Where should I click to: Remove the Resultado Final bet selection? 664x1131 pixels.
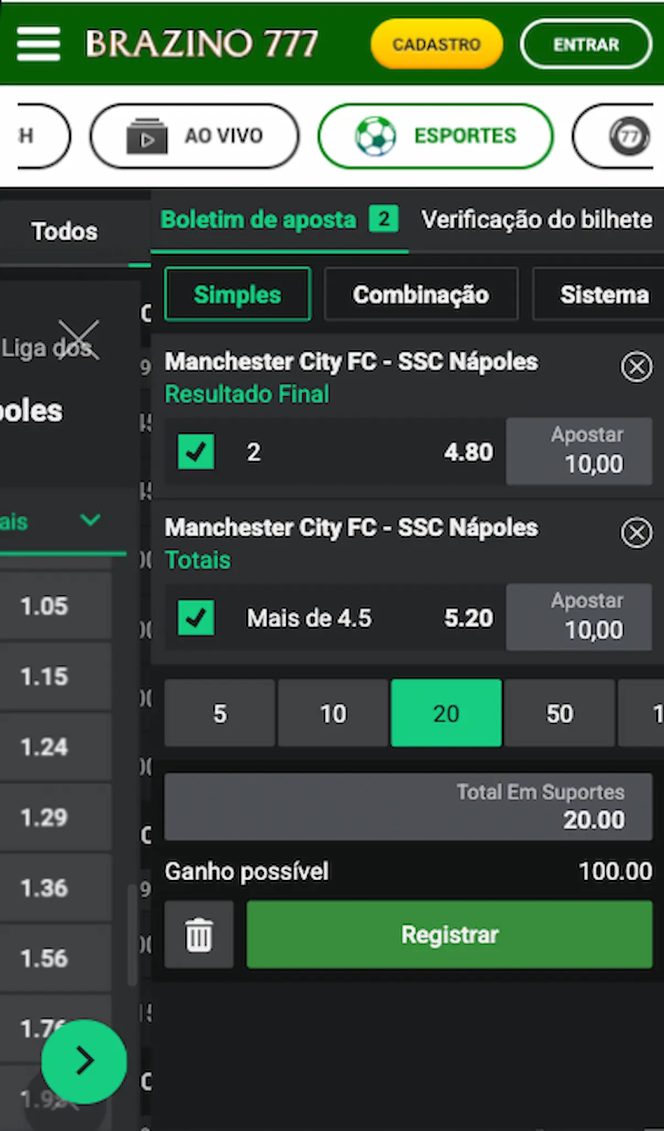coord(636,367)
